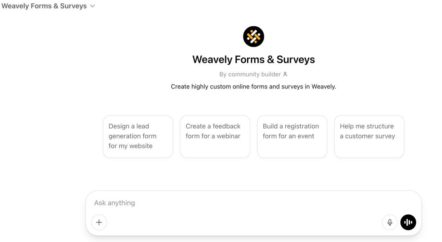Image resolution: width=442 pixels, height=242 pixels.
Task: Click "form for an event" text in third card
Action: 288,136
